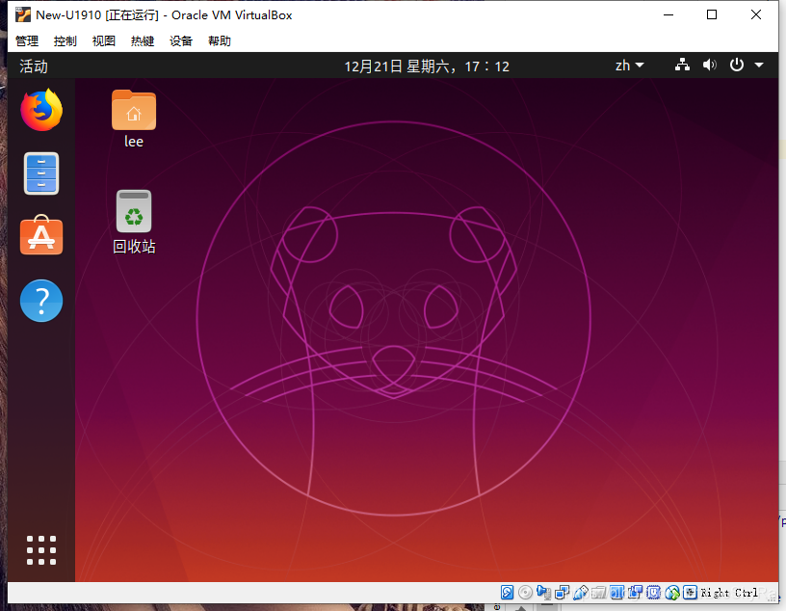786x611 pixels.
Task: Open the Ubuntu system status menu arrow
Action: tap(757, 65)
